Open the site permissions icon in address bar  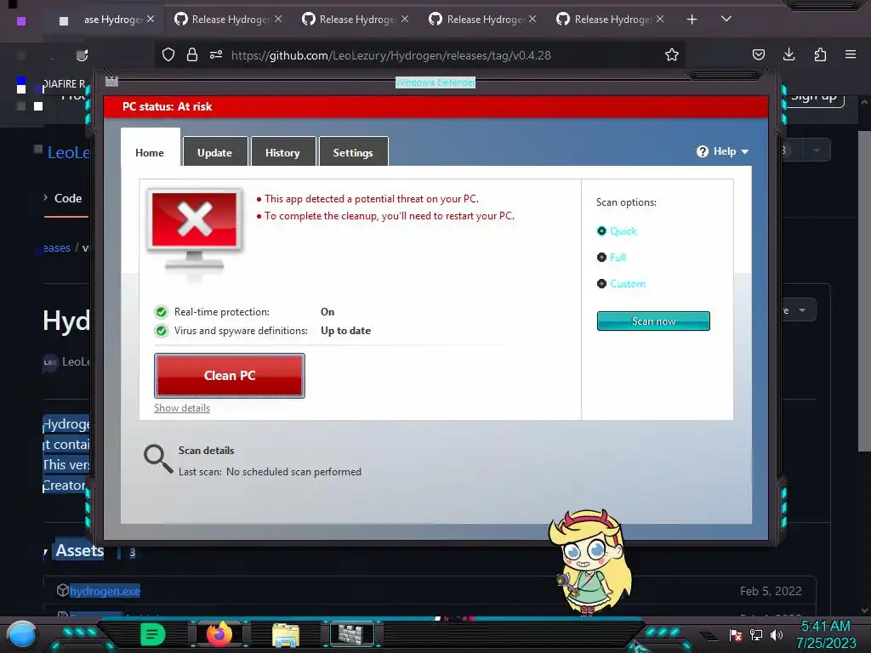[x=216, y=54]
